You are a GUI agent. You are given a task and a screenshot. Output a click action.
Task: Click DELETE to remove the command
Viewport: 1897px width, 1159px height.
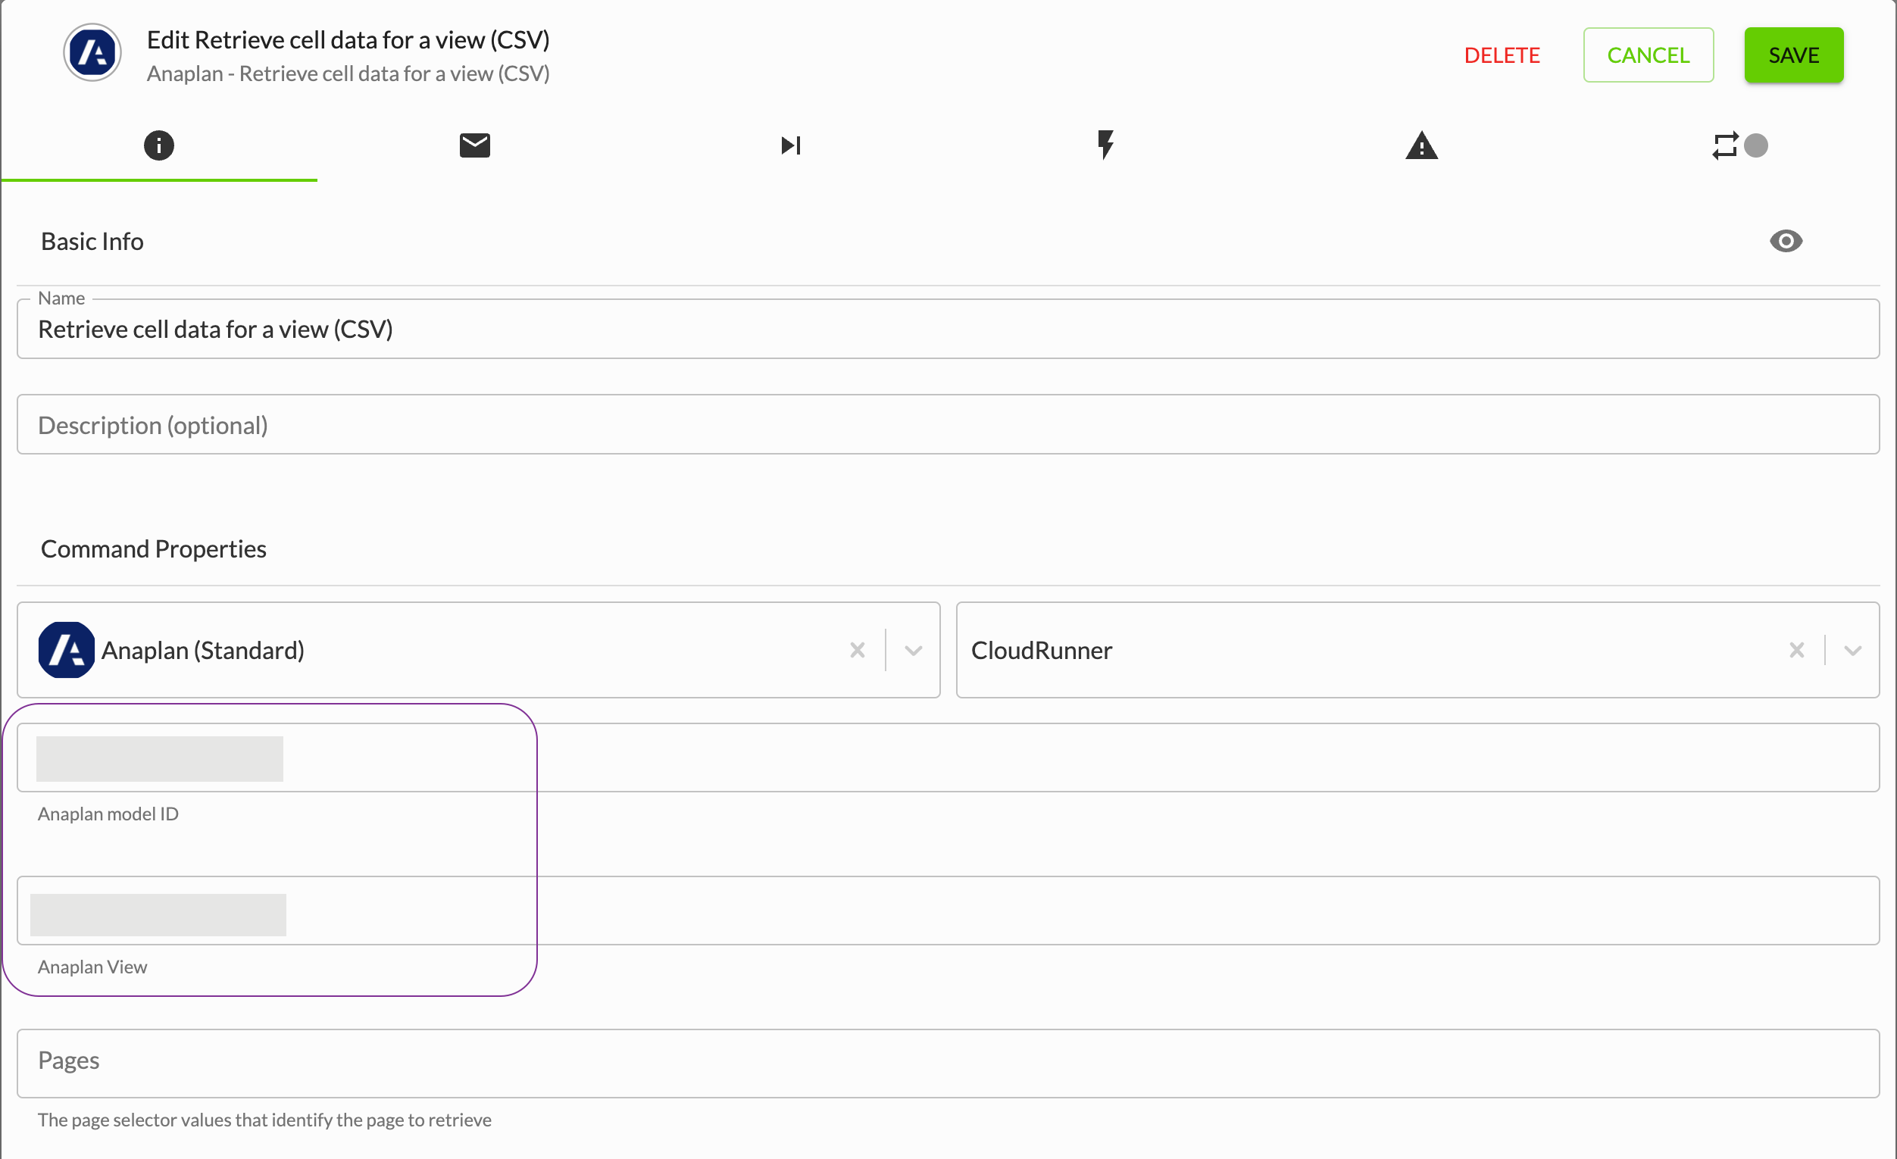coord(1502,54)
